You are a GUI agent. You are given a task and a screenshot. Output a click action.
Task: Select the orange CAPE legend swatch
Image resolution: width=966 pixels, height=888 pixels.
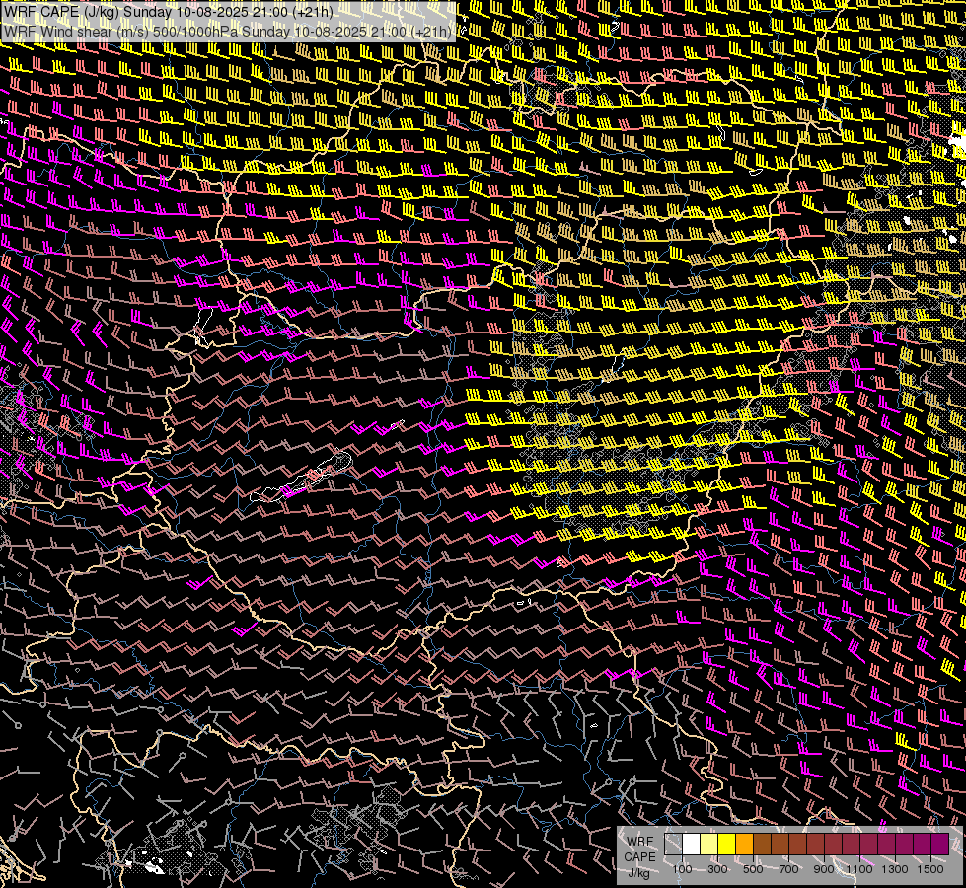744,845
